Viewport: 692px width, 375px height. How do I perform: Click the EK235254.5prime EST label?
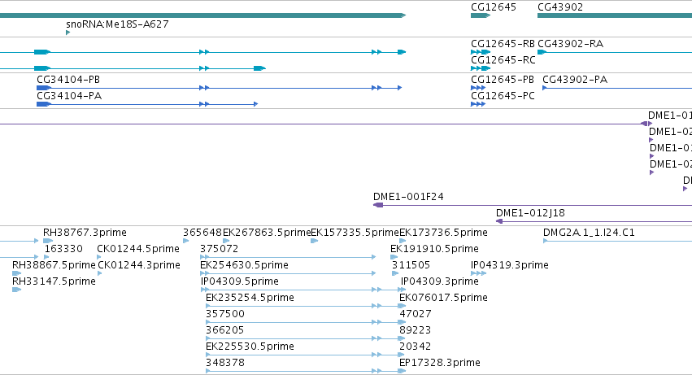click(x=250, y=298)
